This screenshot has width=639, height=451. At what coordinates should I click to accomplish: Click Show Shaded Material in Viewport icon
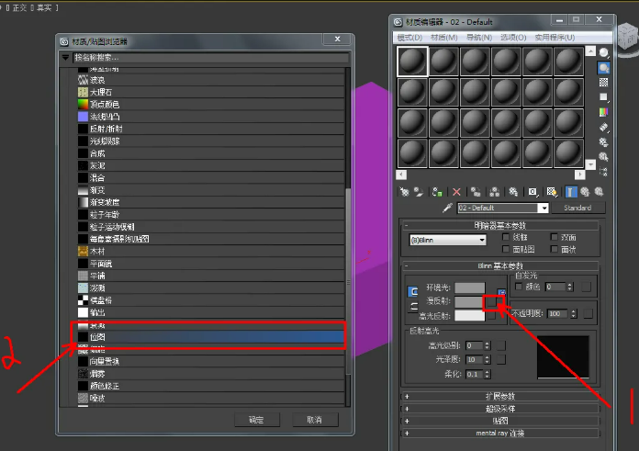pyautogui.click(x=552, y=192)
